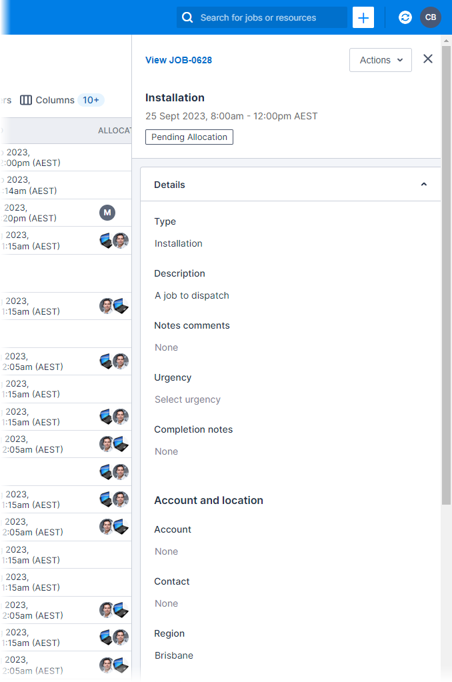
Task: Click the 10+ columns count badge
Action: (91, 99)
